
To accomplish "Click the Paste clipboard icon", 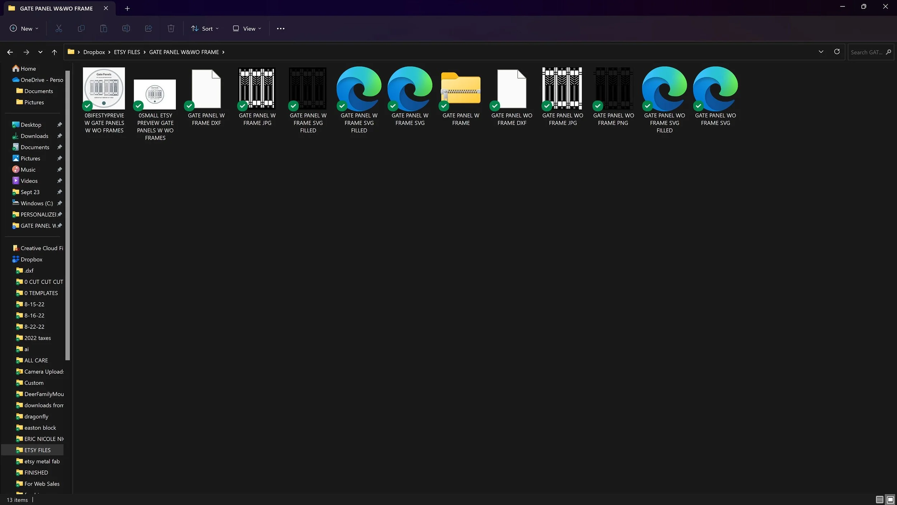I will pos(103,28).
